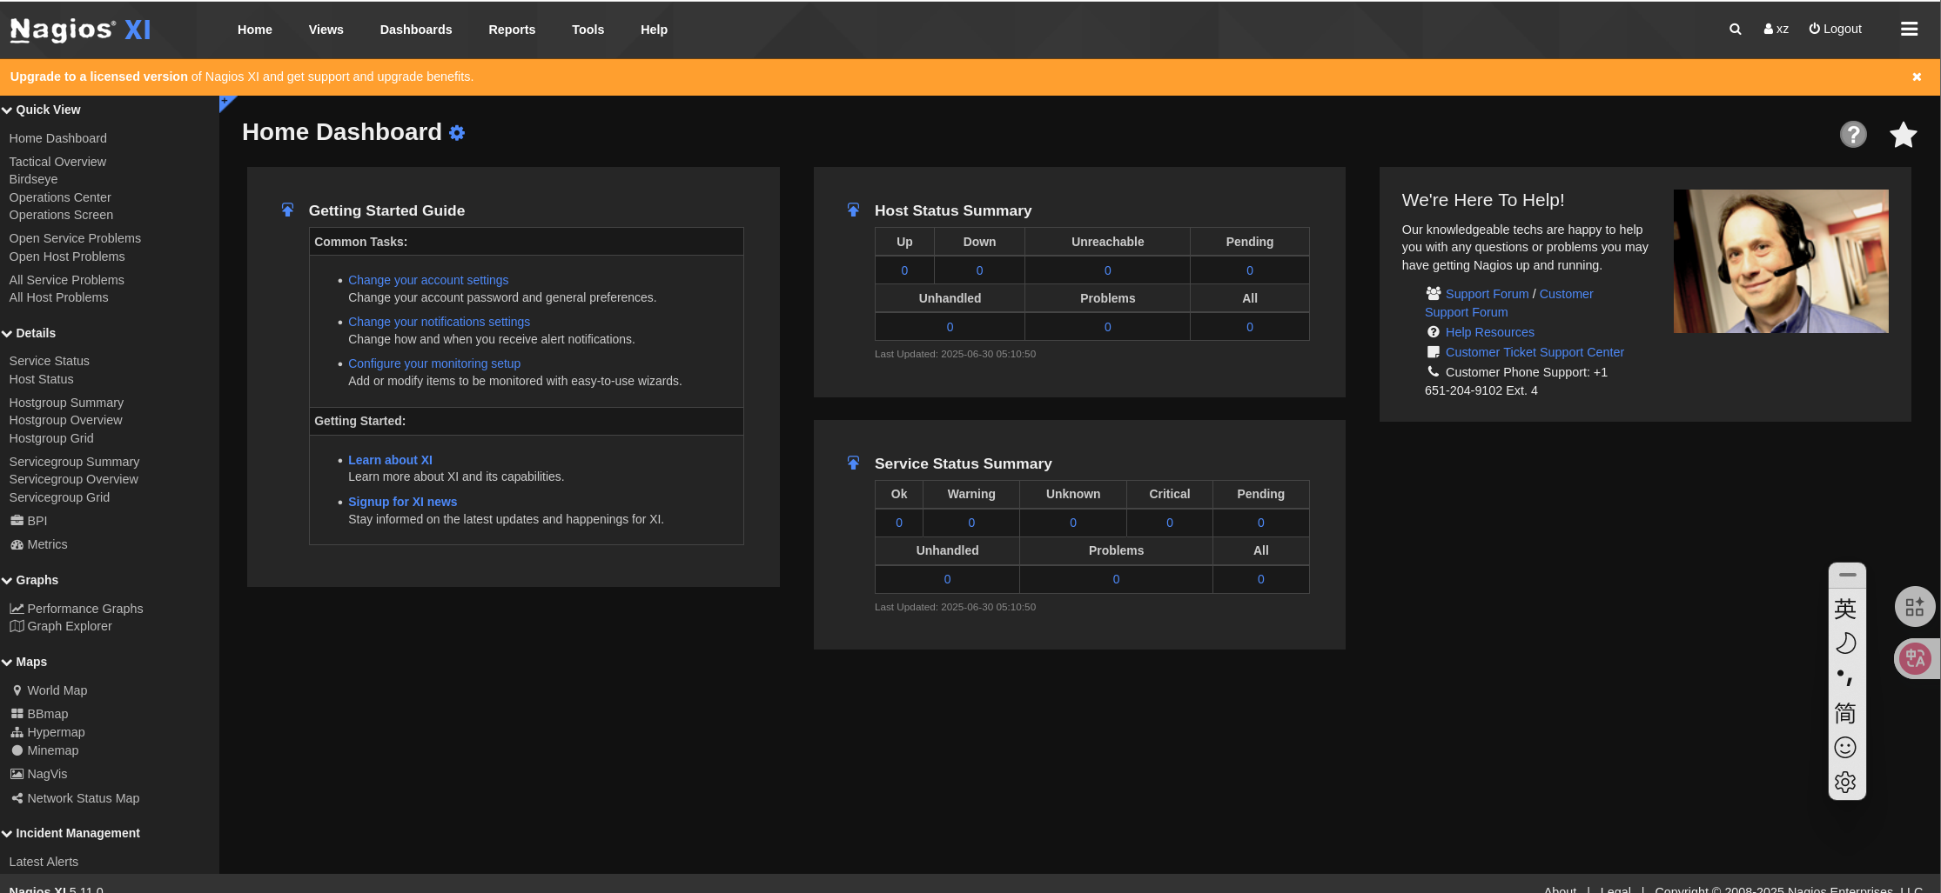This screenshot has height=893, width=1941.
Task: Open Tactical Overview in sidebar
Action: pos(57,162)
